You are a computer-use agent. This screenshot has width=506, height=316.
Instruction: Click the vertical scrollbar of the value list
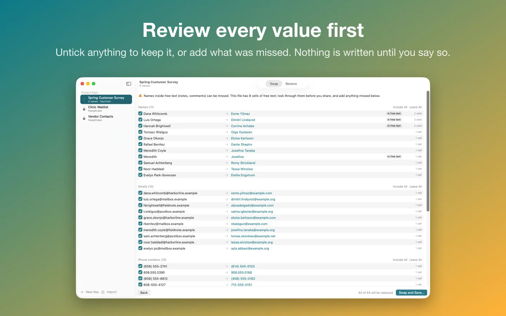tap(428, 151)
